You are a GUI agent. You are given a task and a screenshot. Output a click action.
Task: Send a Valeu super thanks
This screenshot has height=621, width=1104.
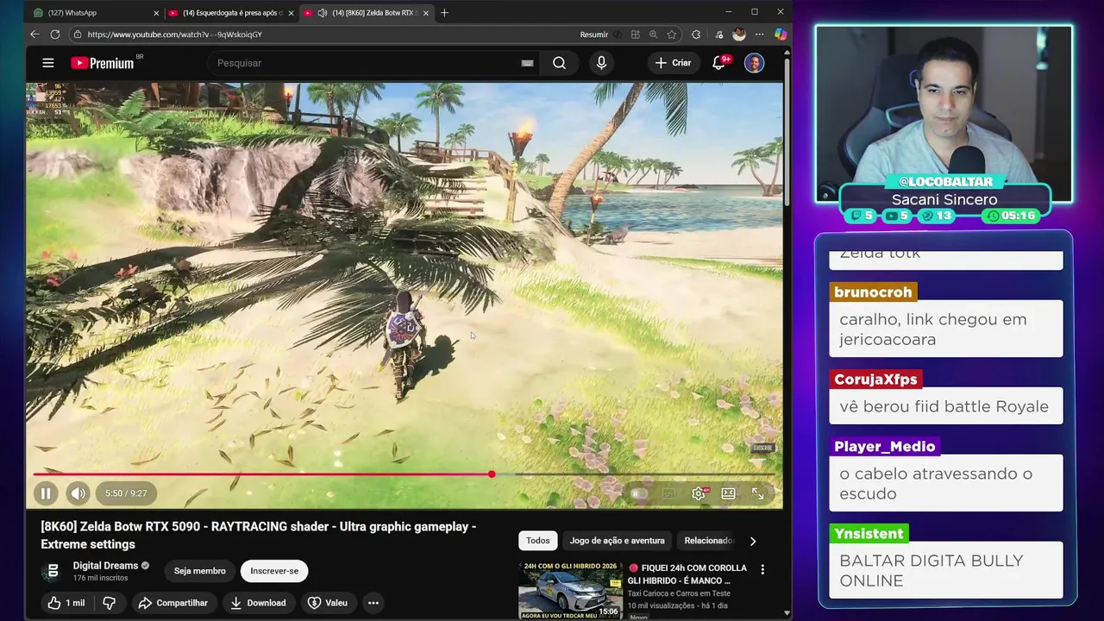[328, 603]
